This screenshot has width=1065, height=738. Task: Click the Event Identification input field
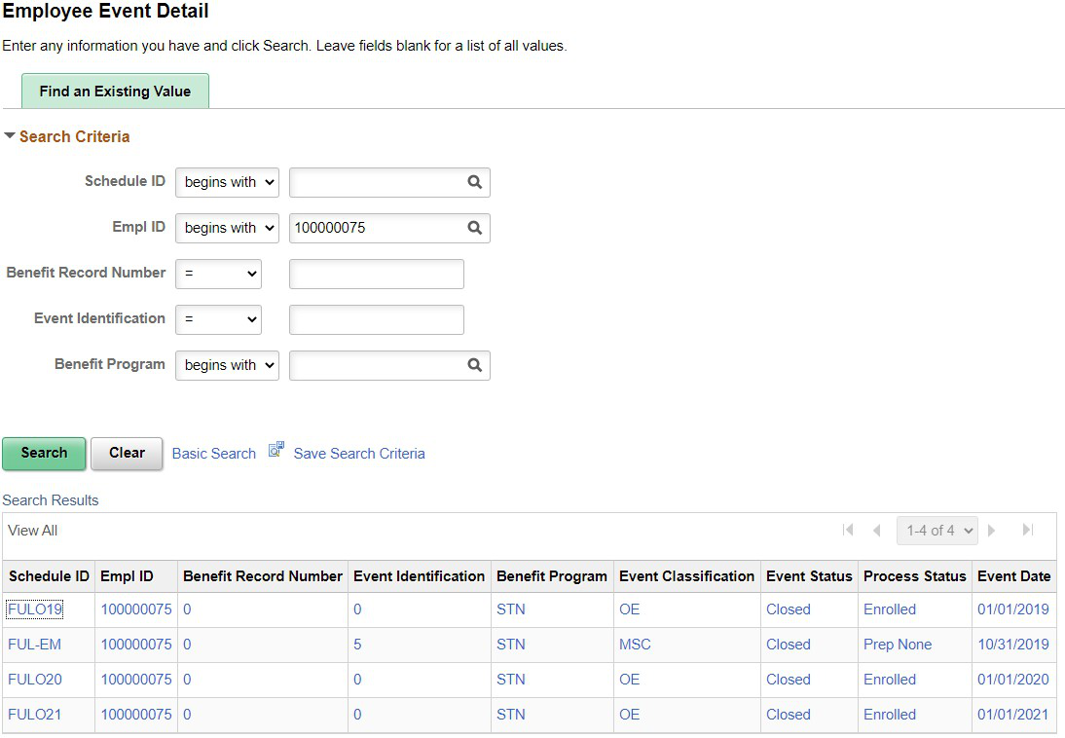point(377,319)
